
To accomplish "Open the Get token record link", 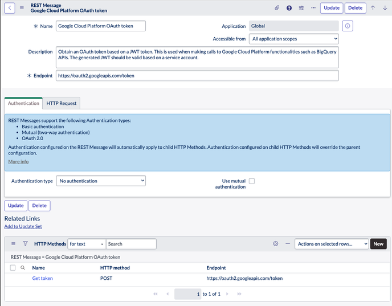I will [43, 278].
